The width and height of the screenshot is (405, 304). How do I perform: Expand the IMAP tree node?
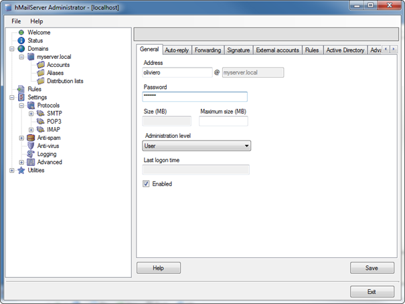(x=31, y=130)
